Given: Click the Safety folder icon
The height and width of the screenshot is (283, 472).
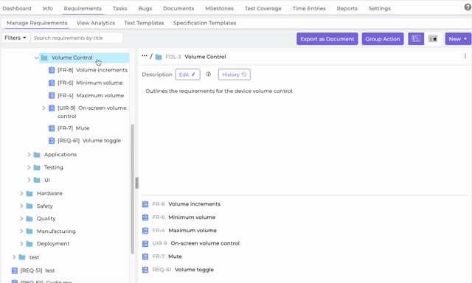Looking at the screenshot, I should point(29,206).
